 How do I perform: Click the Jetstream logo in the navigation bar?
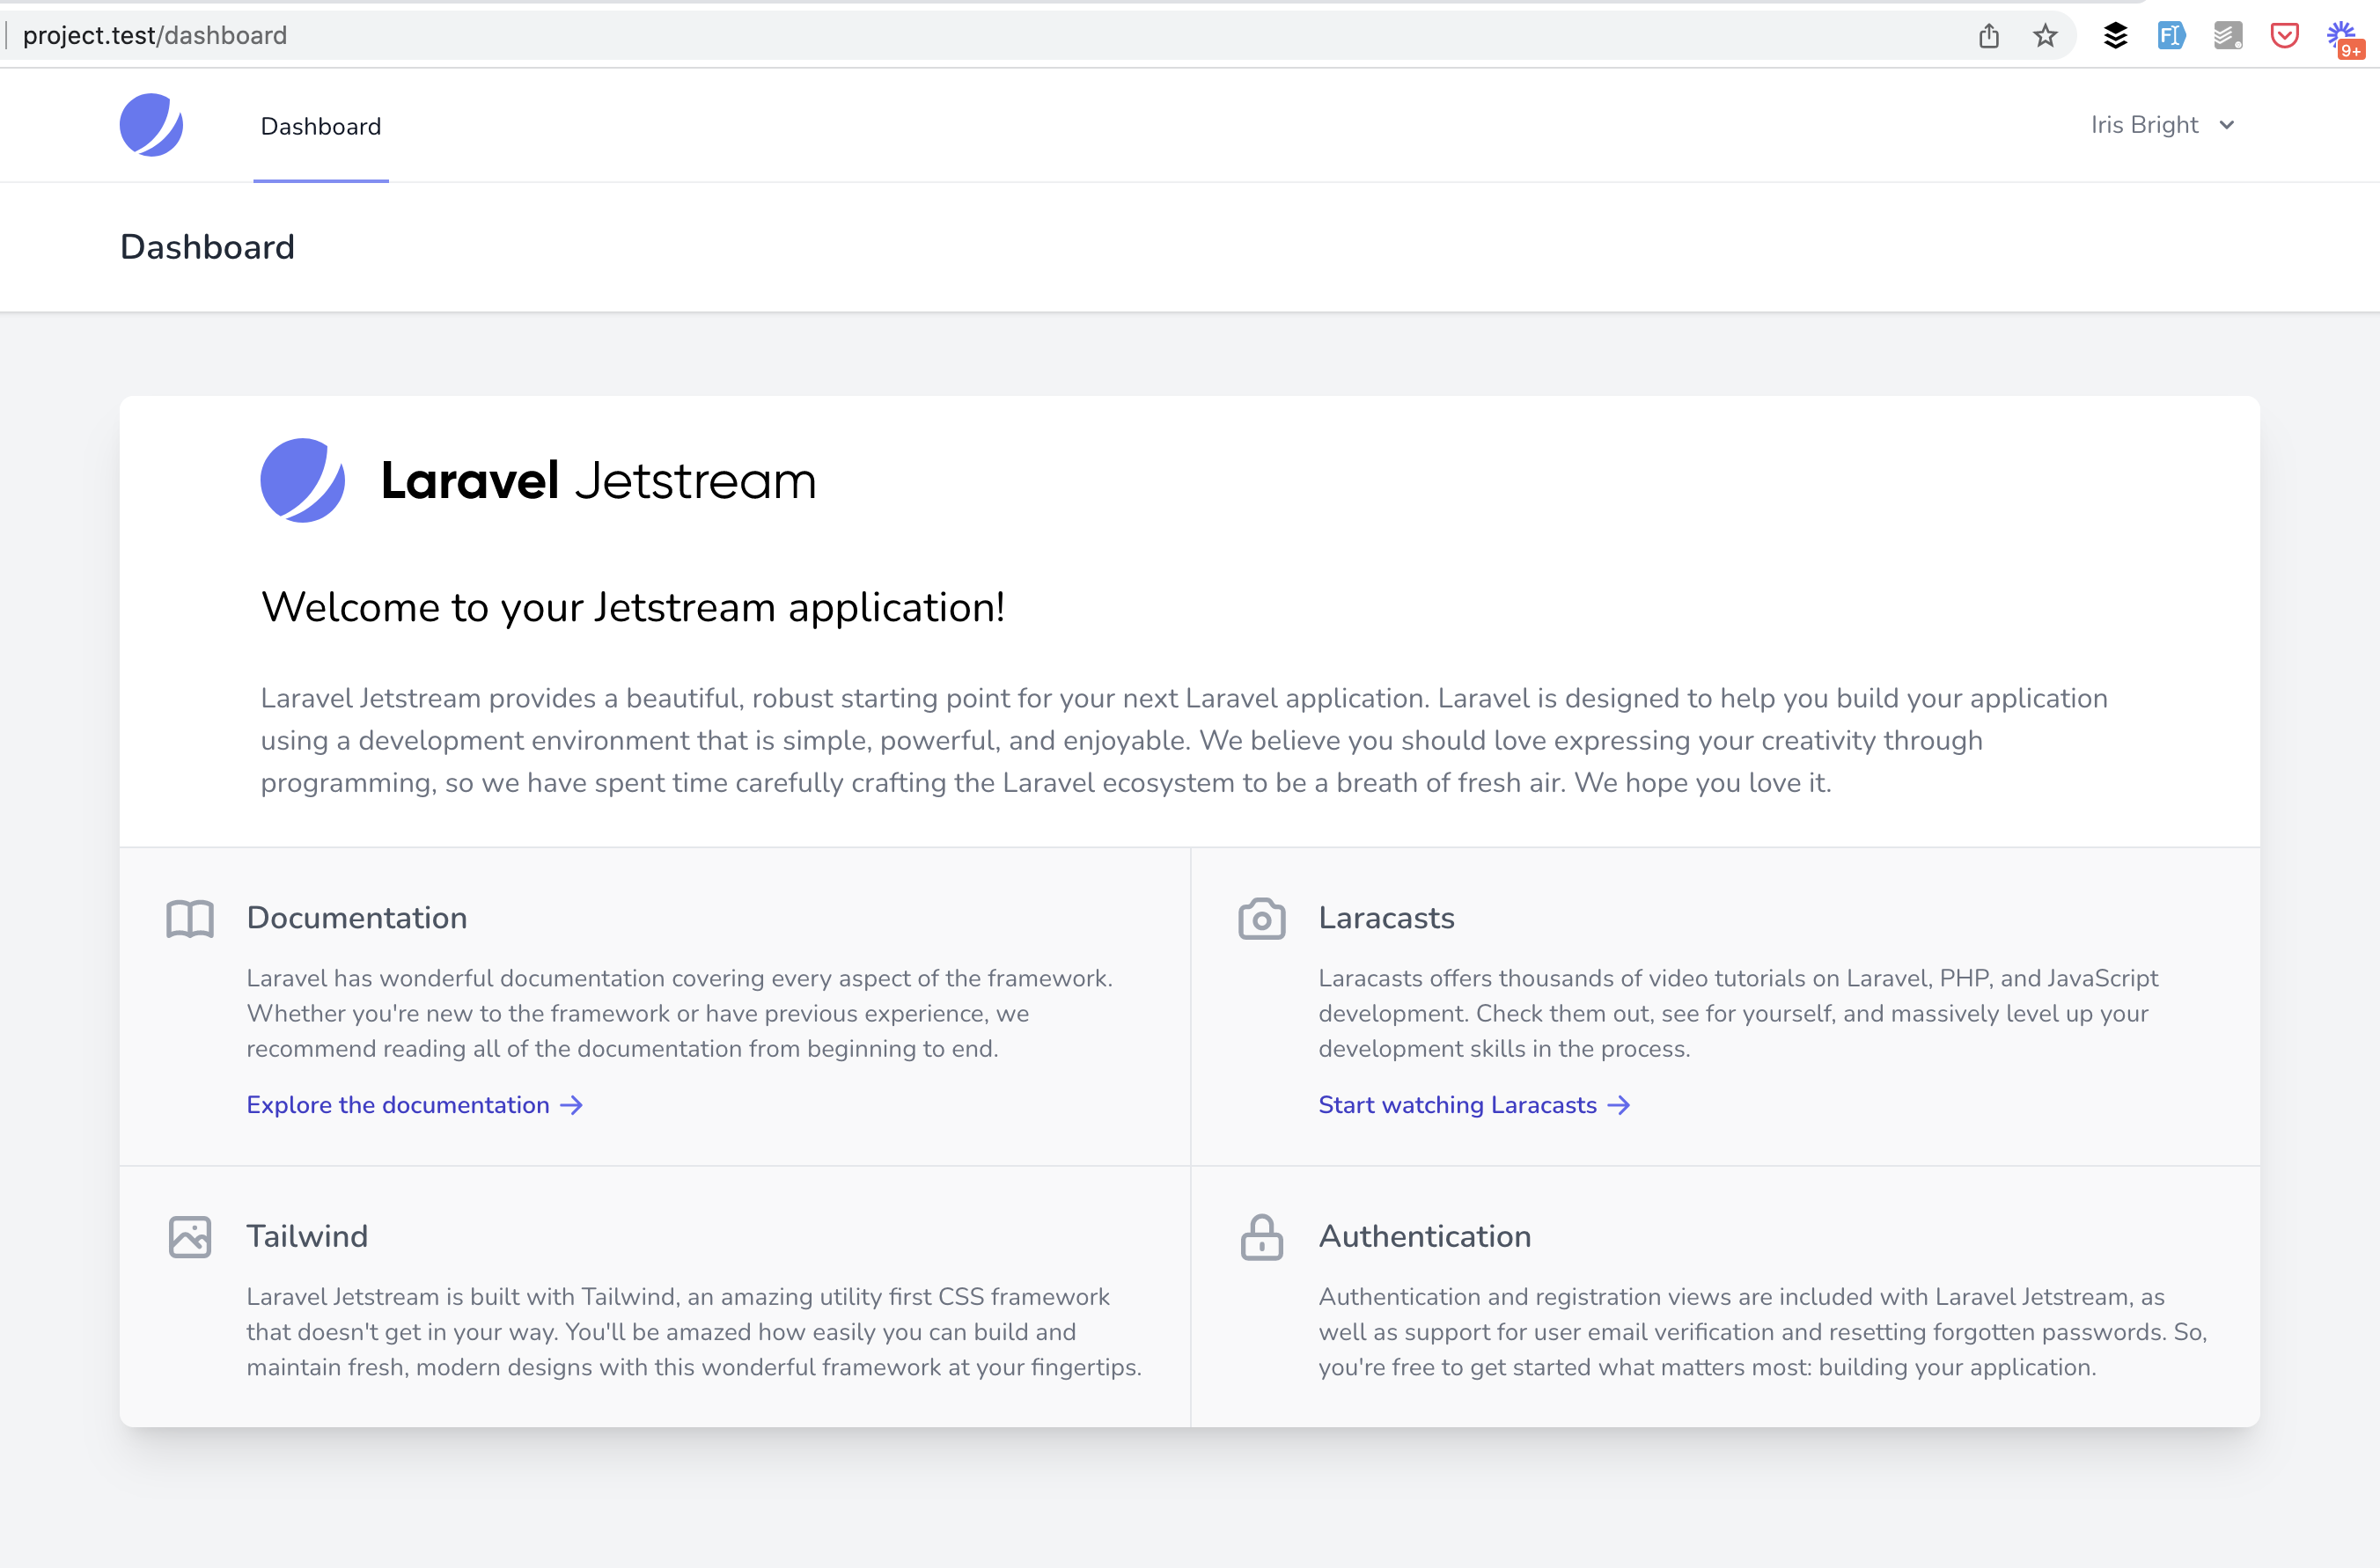152,125
